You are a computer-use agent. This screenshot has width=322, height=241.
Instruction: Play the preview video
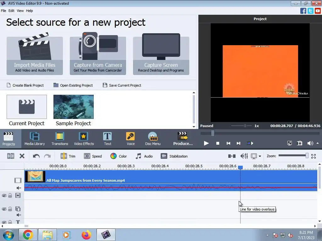pyautogui.click(x=206, y=143)
